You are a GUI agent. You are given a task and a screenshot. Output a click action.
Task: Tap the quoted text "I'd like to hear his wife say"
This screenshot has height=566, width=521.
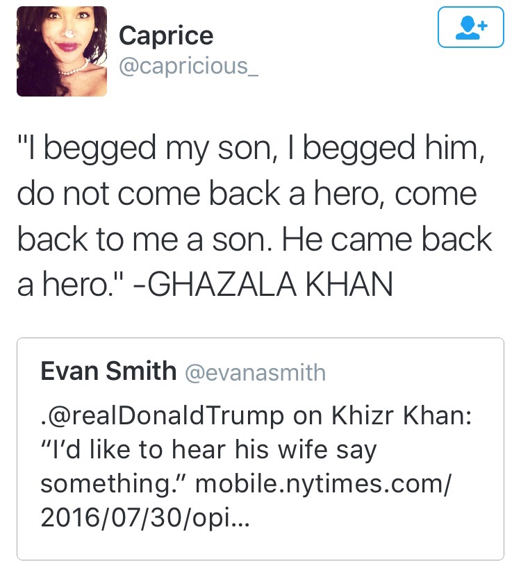[x=208, y=450]
